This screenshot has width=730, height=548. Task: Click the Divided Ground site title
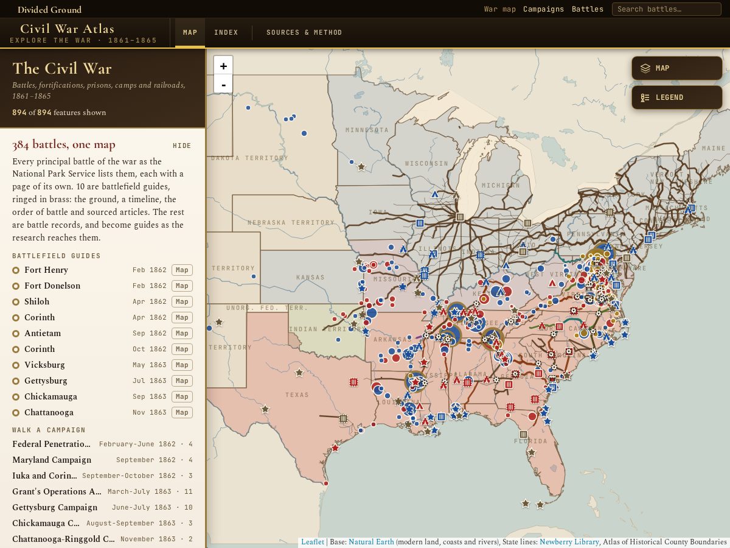coord(49,9)
